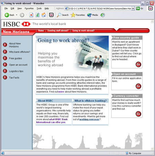Expand the Address bar dropdown
The width and height of the screenshot is (155, 156).
pyautogui.click(x=133, y=8)
